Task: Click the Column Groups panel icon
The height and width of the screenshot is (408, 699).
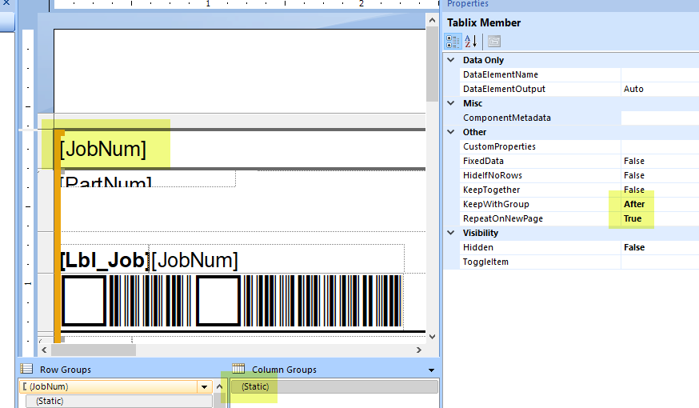Action: pyautogui.click(x=238, y=368)
